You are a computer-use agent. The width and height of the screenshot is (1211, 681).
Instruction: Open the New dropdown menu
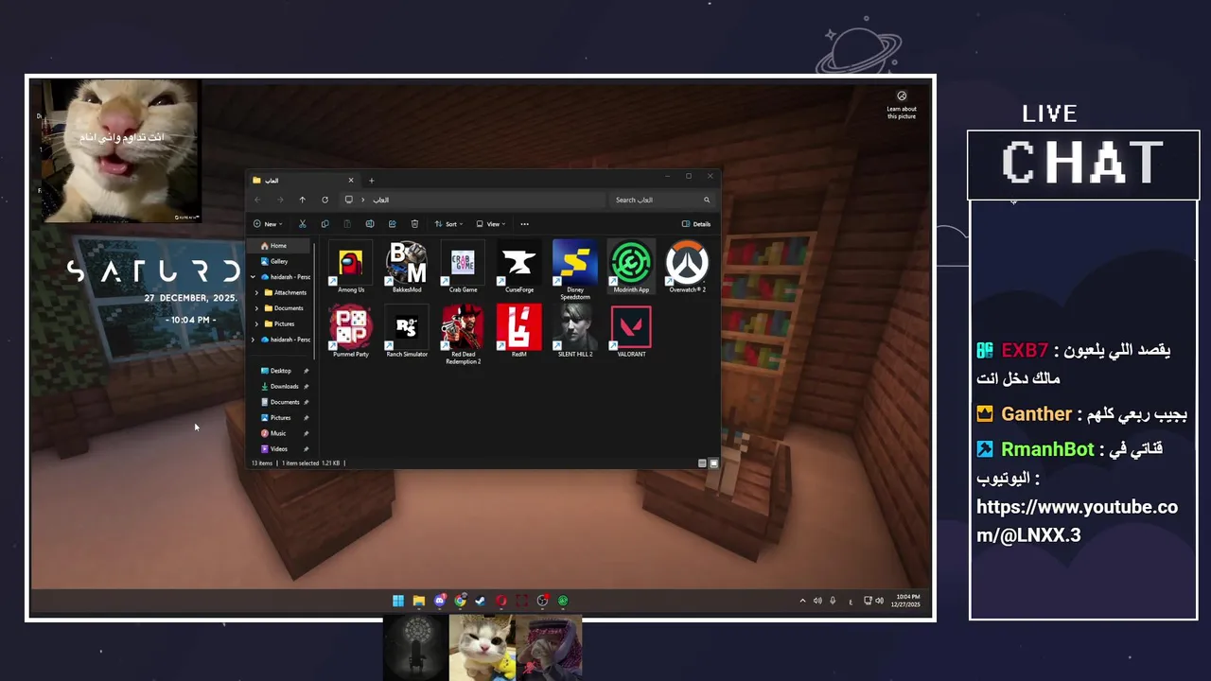point(267,224)
